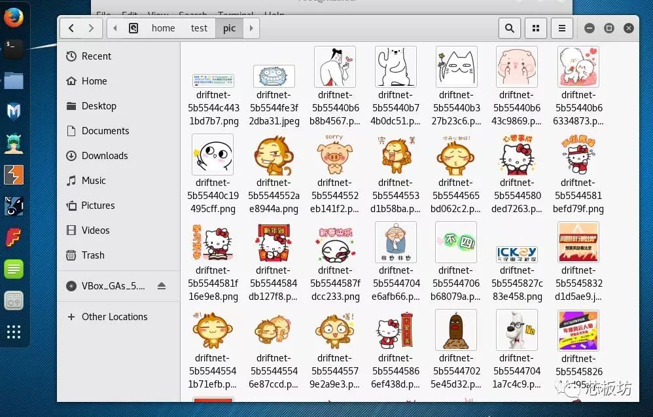653x417 pixels.
Task: Select the screenshot thumbnail driftnet-5b5544c4431bd7b7.png
Action: pos(213,81)
